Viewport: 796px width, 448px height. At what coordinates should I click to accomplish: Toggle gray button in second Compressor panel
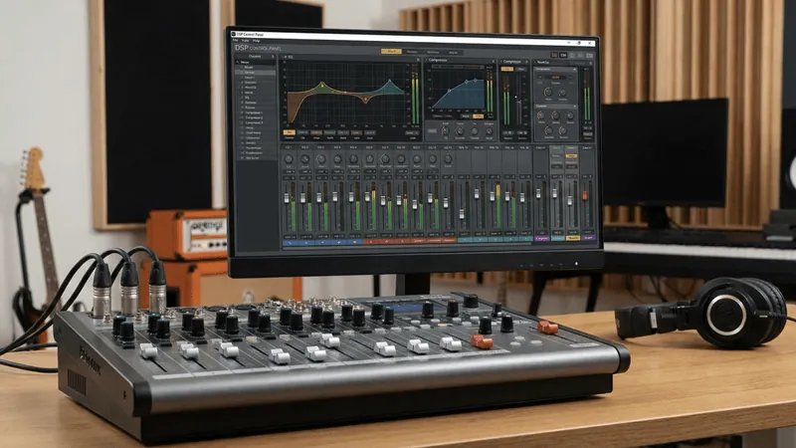[521, 69]
